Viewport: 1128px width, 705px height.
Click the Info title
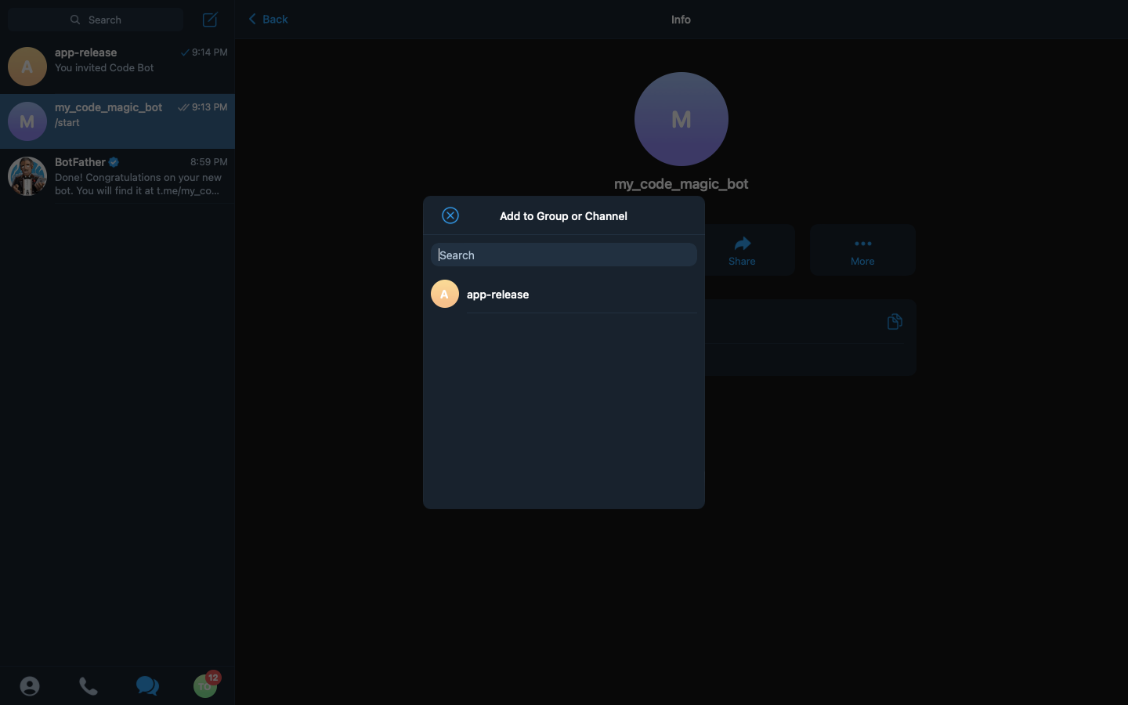(681, 20)
